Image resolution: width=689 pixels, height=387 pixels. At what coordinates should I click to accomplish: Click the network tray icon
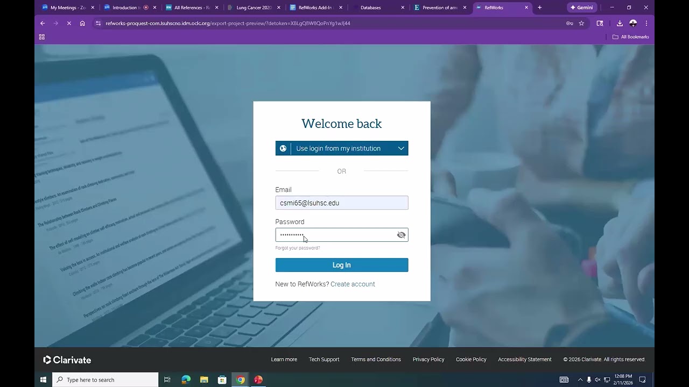click(607, 379)
